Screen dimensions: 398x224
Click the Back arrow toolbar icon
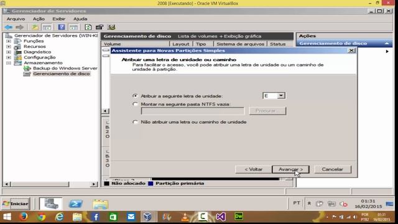(8, 27)
